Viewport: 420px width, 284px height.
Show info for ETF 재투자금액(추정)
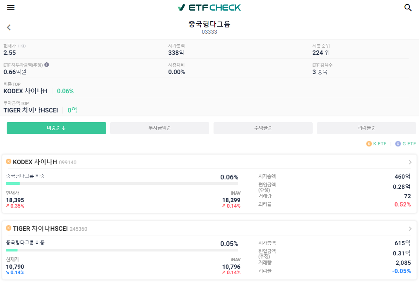pos(47,65)
